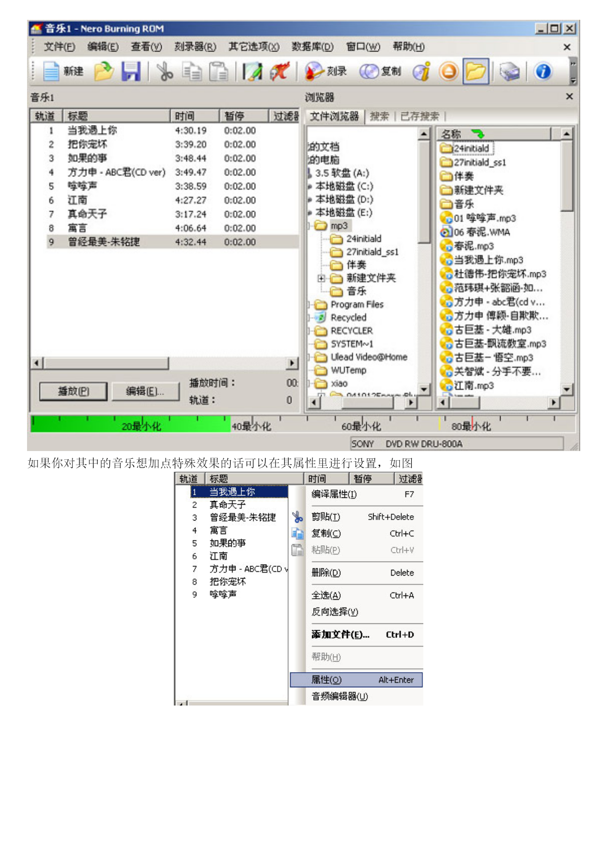Open the Nero Cover Designer pencil icon
The image size is (599, 847).
point(252,71)
